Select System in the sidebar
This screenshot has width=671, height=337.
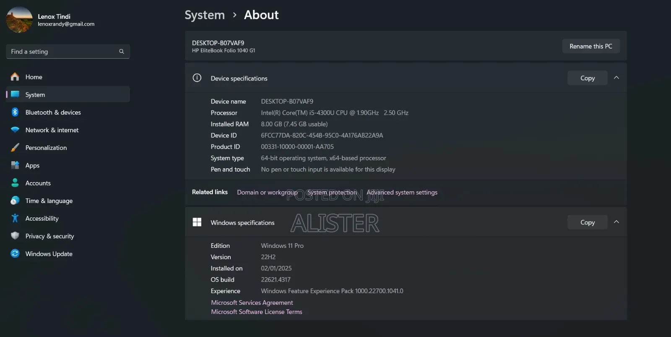tap(68, 94)
